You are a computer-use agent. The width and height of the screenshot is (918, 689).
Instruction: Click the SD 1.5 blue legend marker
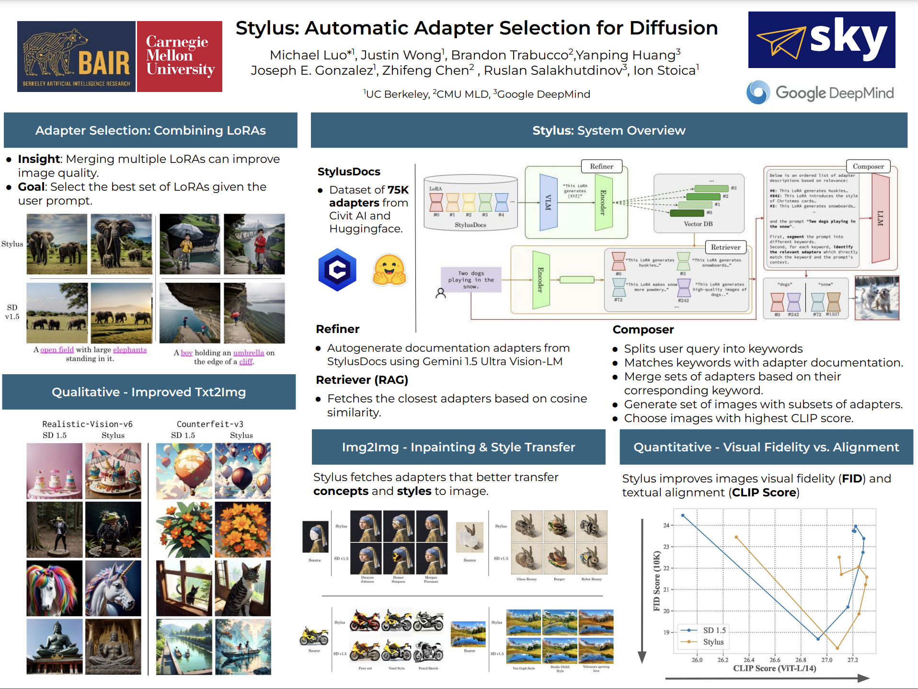coord(689,630)
